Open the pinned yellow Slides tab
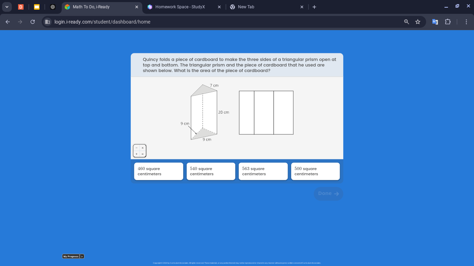Screen dimensions: 474x266 click(x=37, y=7)
